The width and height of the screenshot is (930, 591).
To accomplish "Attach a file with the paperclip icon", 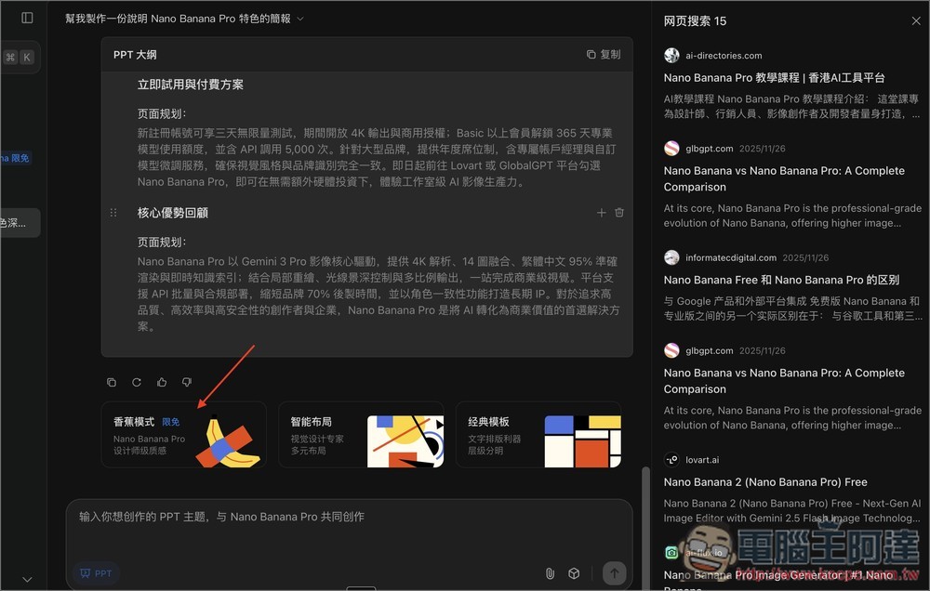I will tap(549, 573).
